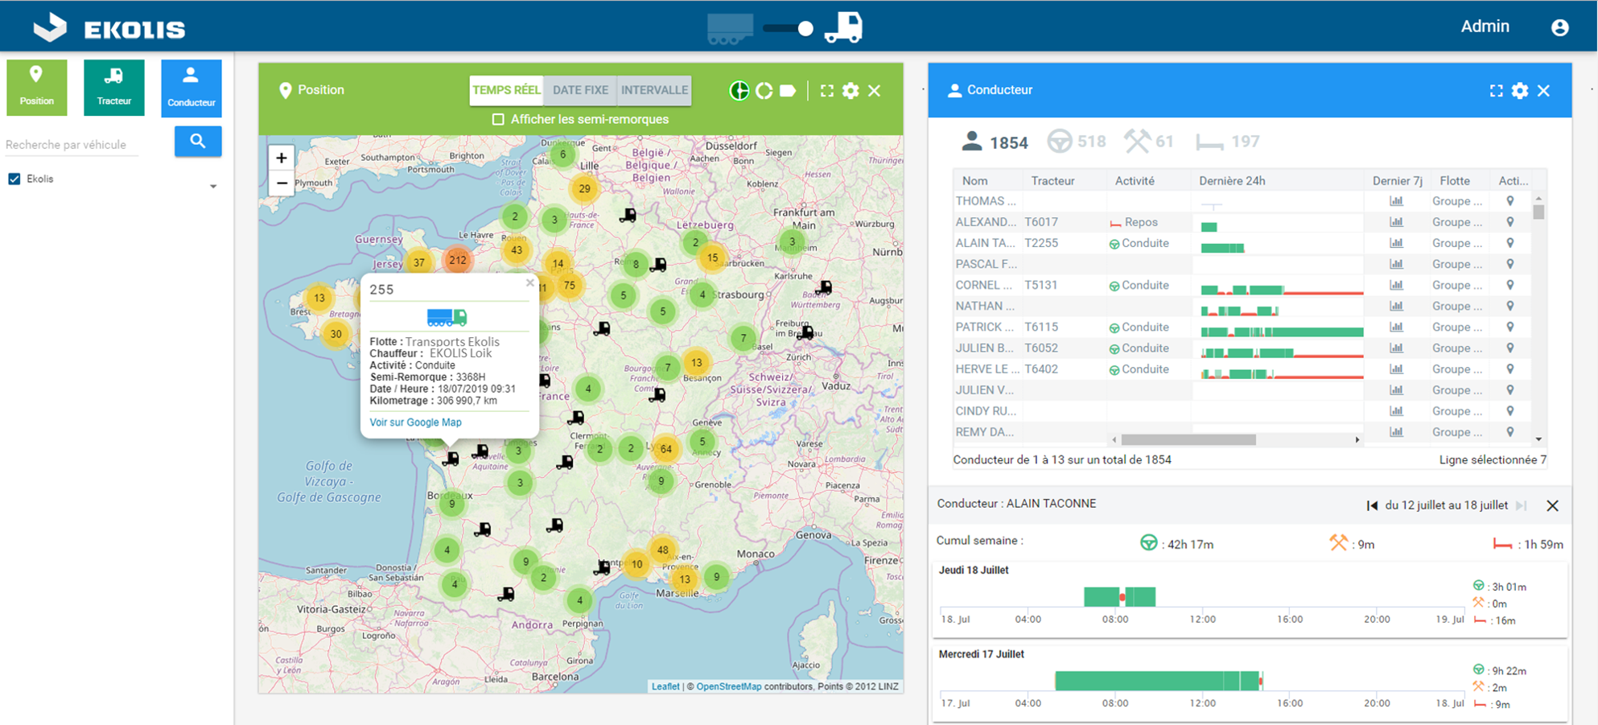Viewport: 1598px width, 725px height.
Task: Click the blue vehicle search button
Action: pos(198,142)
